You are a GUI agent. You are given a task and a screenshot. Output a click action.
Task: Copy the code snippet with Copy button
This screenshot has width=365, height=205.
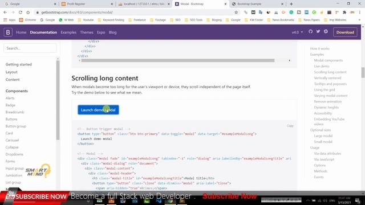point(290,126)
